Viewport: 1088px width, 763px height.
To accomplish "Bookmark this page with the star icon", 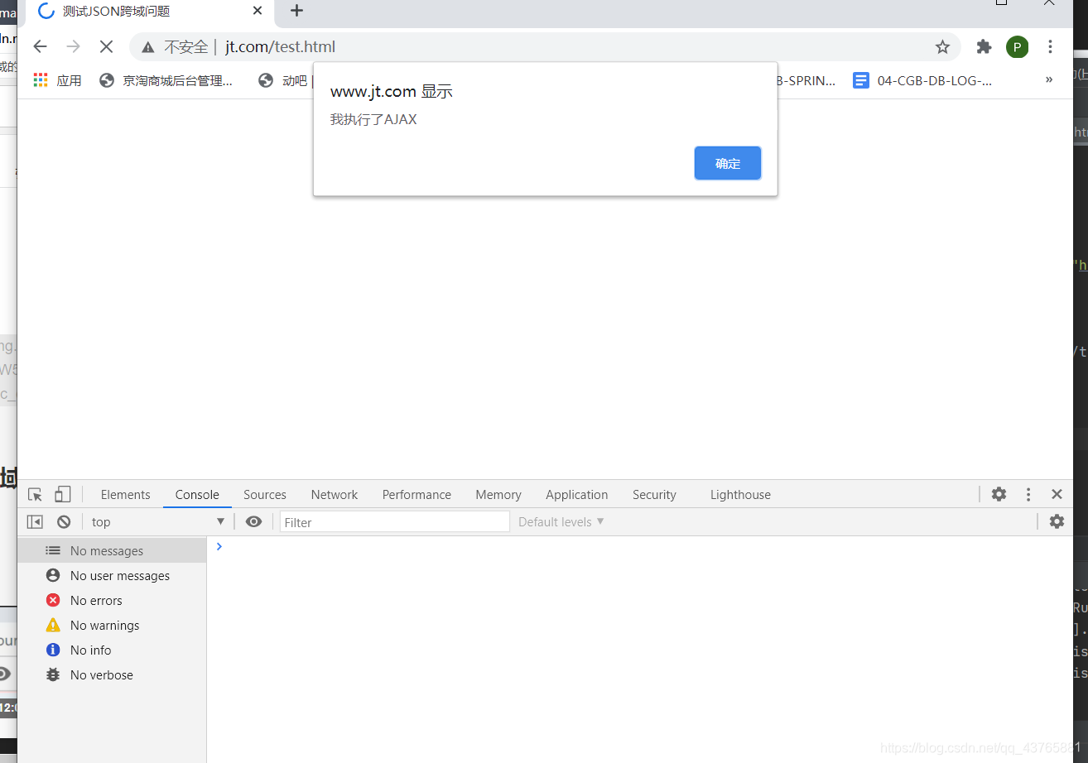I will coord(942,47).
